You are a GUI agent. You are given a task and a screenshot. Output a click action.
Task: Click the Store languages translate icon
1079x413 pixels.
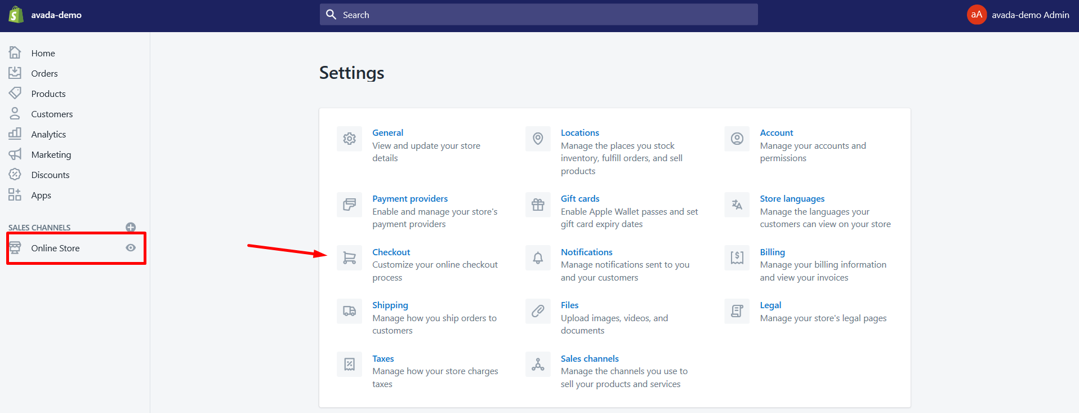(x=737, y=205)
